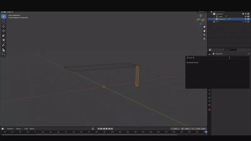Image resolution: width=251 pixels, height=141 pixels.
Task: Toggle the greyed collection render camera icon
Action: click(248, 22)
